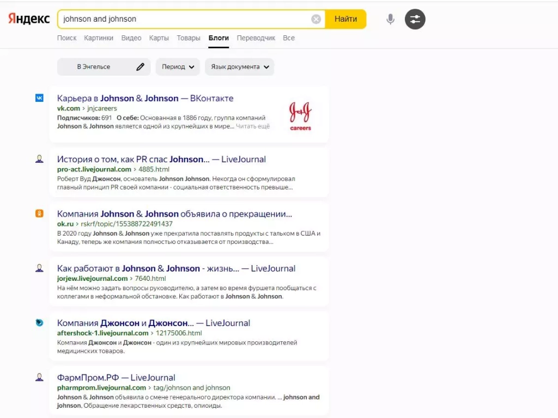Start voice search with the microphone icon
Screen dimensions: 558x418
390,19
